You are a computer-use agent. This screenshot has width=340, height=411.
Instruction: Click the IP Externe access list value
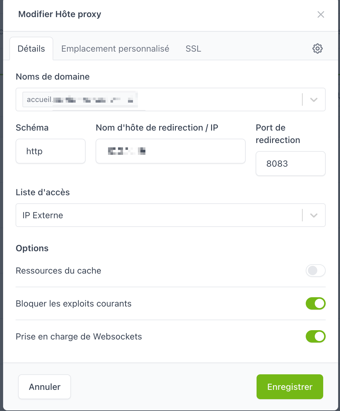[x=42, y=215]
